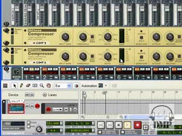Click Input Gain knob on M COMP 3
Image resolution: width=182 pixels, height=136 pixels.
65,37
